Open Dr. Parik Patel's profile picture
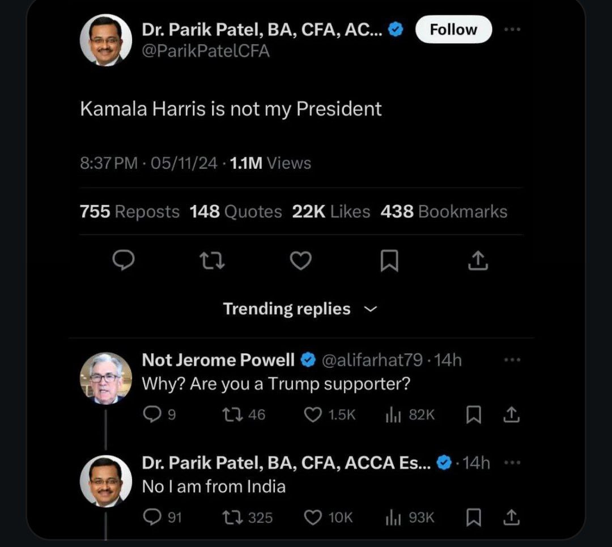This screenshot has width=612, height=547. 105,41
